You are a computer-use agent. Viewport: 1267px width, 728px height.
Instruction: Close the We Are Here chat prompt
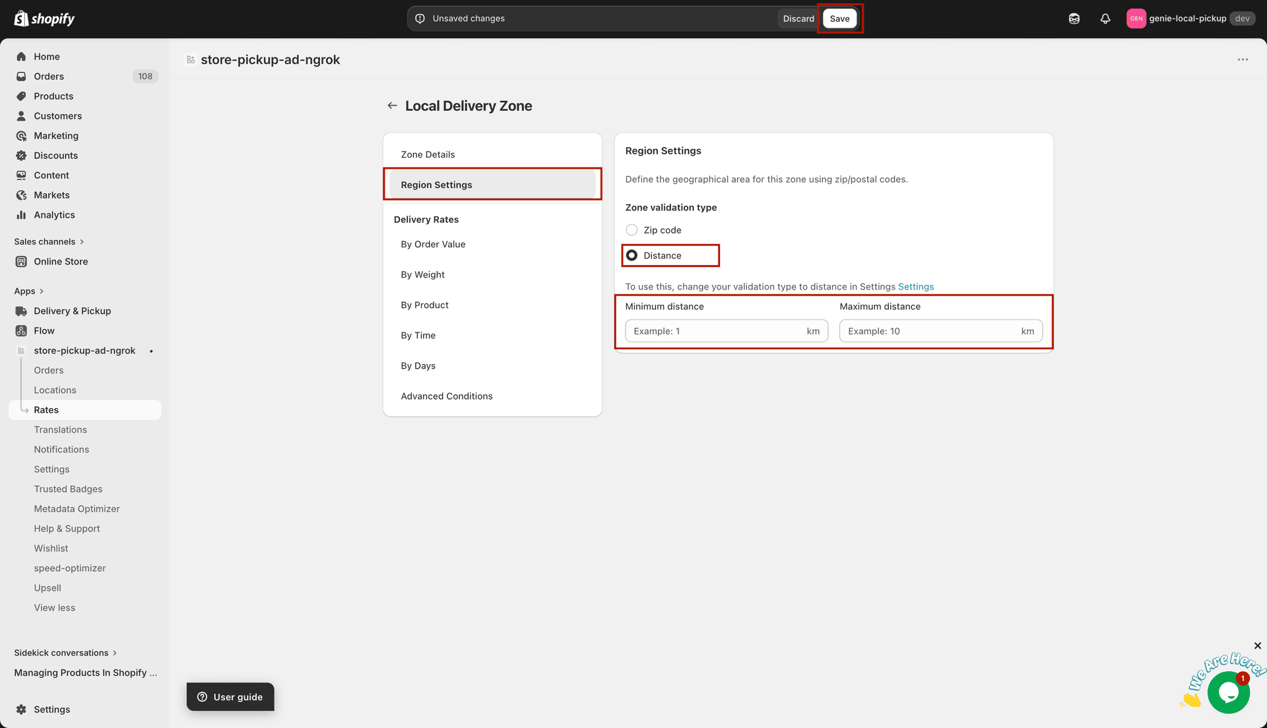[1258, 646]
